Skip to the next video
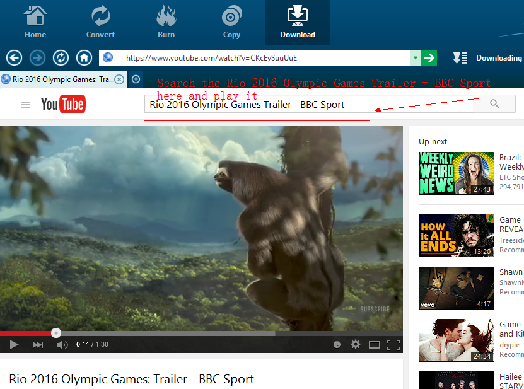The image size is (524, 389). 37,345
